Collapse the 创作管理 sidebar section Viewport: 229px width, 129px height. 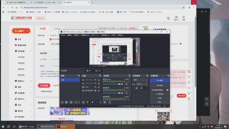click(31, 51)
